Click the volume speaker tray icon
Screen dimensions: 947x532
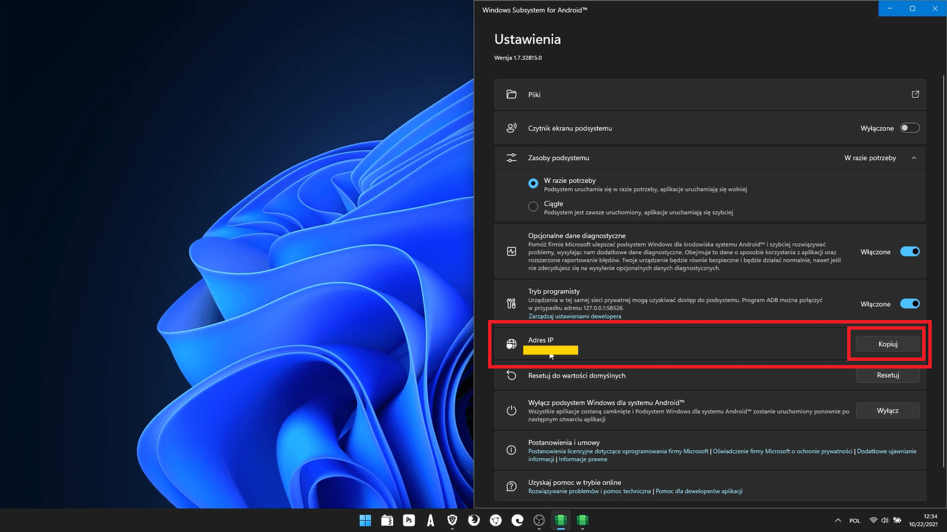885,520
